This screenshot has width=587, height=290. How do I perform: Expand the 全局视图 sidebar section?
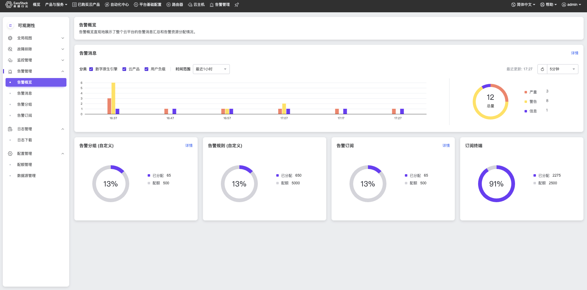pos(63,38)
